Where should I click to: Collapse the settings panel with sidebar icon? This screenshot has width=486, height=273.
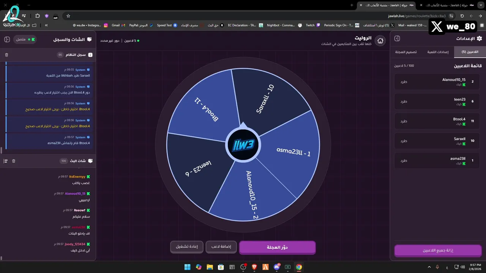(x=397, y=39)
